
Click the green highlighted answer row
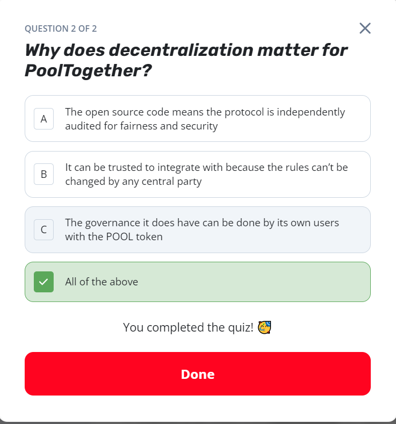241,282
